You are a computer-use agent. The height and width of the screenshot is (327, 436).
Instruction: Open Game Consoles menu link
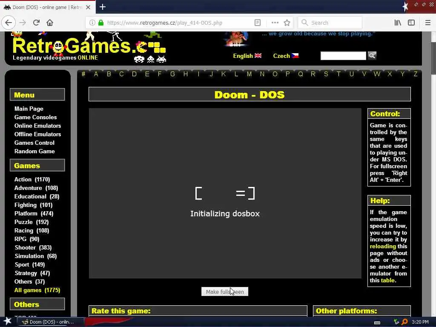36,118
